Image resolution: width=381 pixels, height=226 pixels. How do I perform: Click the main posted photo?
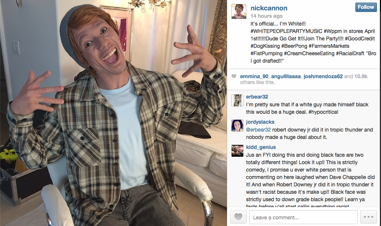[x=114, y=113]
